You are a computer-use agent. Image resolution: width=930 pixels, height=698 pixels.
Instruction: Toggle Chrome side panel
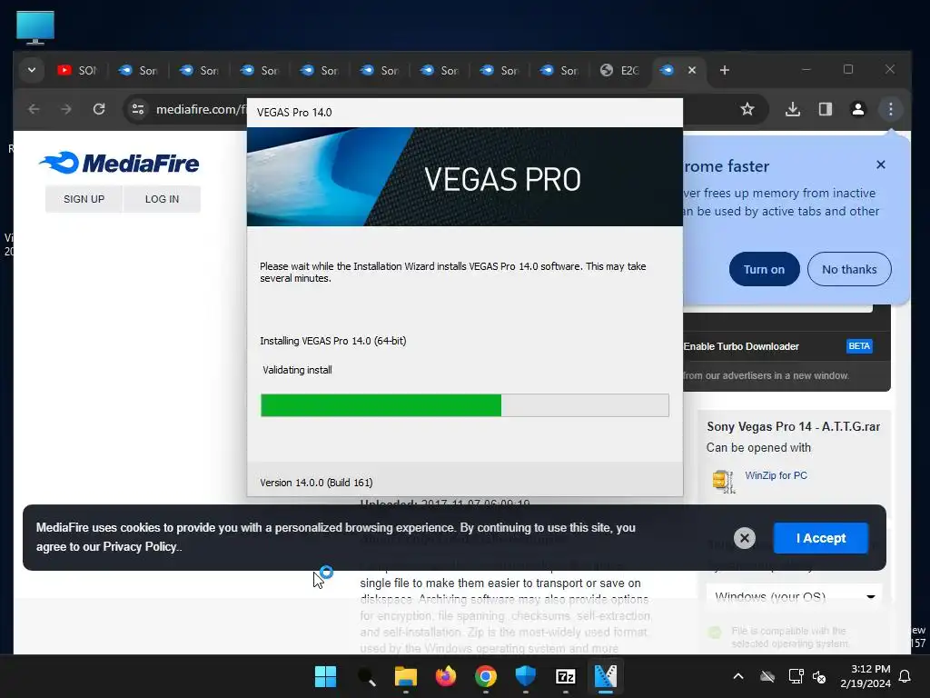[x=825, y=109]
